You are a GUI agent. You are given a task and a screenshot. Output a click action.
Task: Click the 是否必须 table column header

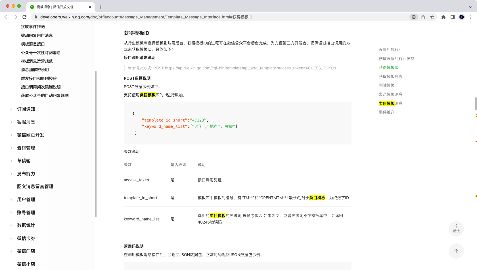[x=178, y=165]
